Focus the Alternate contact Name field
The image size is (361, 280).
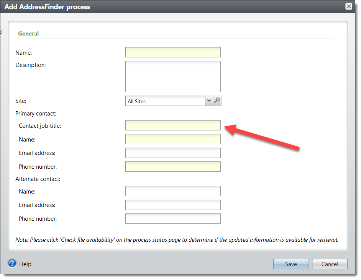point(173,191)
